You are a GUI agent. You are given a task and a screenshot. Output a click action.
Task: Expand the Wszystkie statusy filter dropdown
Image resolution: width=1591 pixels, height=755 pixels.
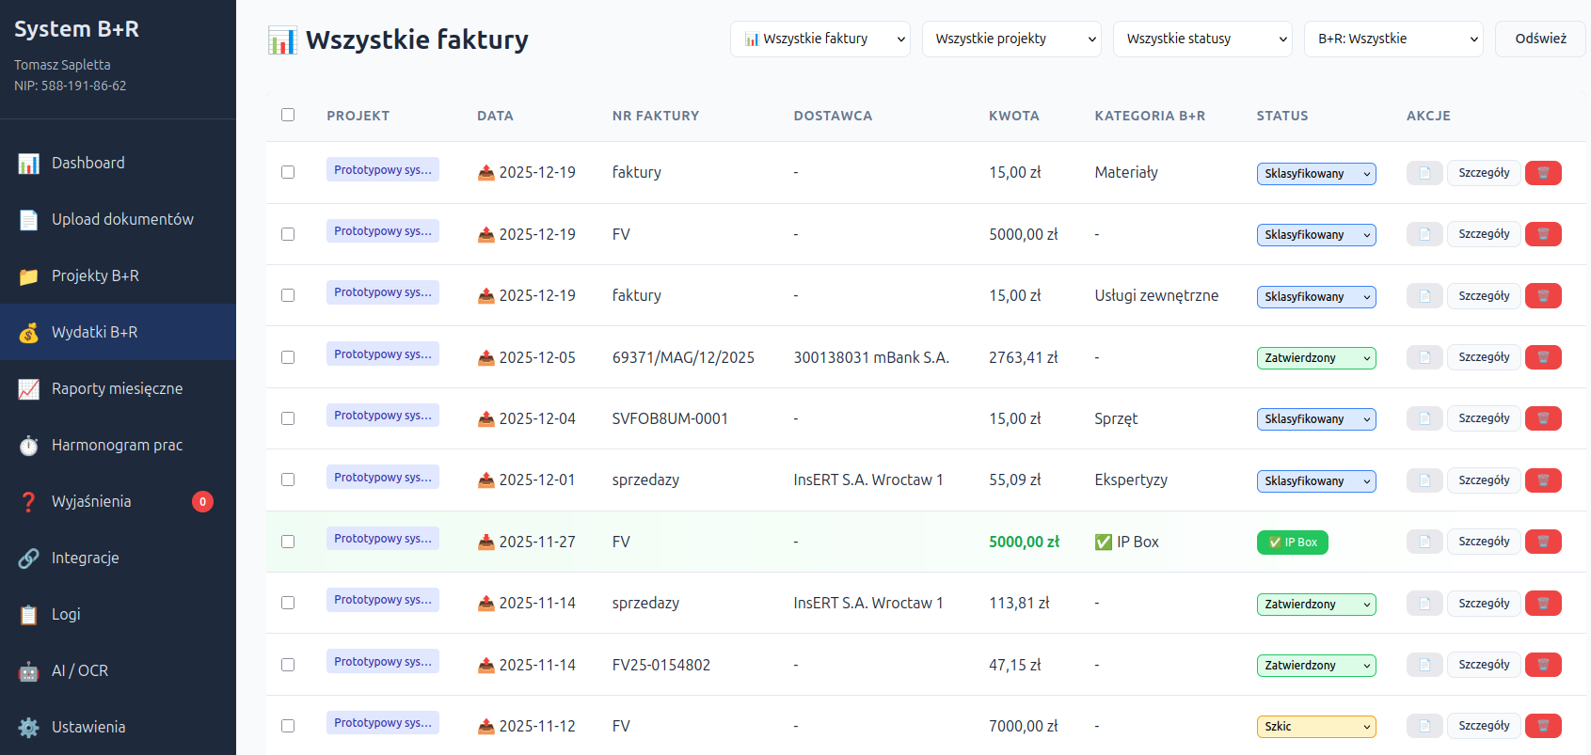[x=1202, y=39]
